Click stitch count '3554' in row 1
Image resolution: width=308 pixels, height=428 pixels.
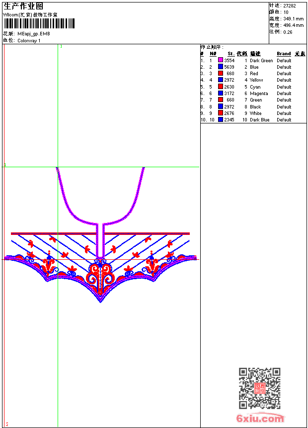[229, 61]
